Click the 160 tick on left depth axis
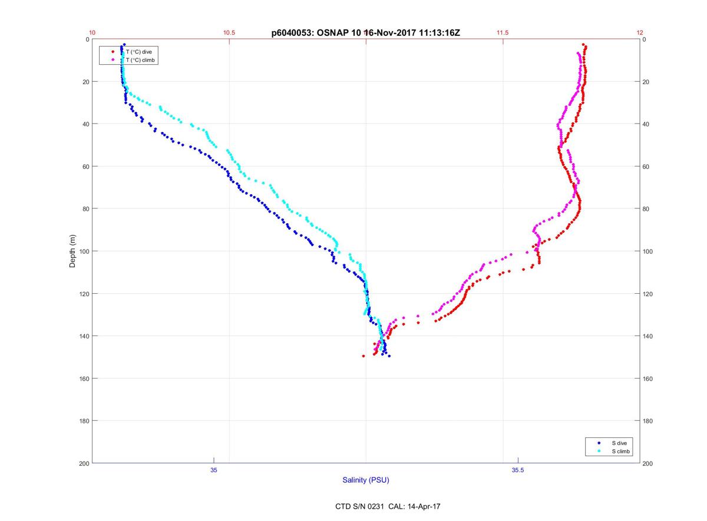 tap(84, 379)
